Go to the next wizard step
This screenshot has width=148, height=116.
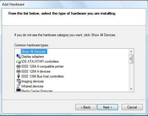point(107,107)
